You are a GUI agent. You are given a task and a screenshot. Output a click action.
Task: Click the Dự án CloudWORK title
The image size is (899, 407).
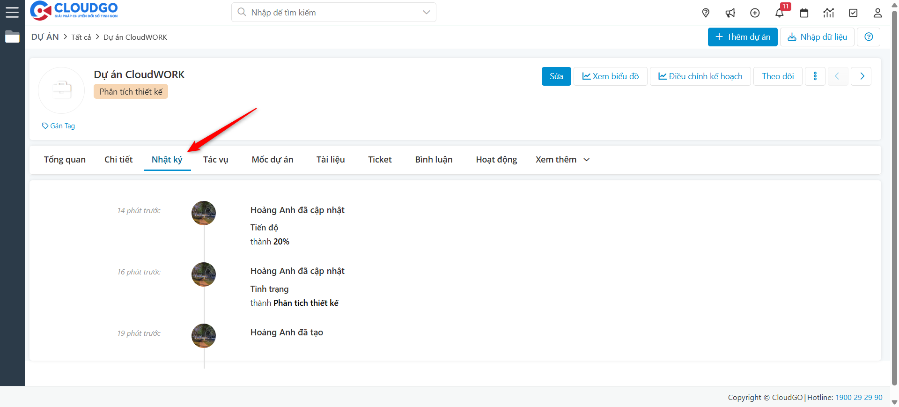[x=139, y=74]
